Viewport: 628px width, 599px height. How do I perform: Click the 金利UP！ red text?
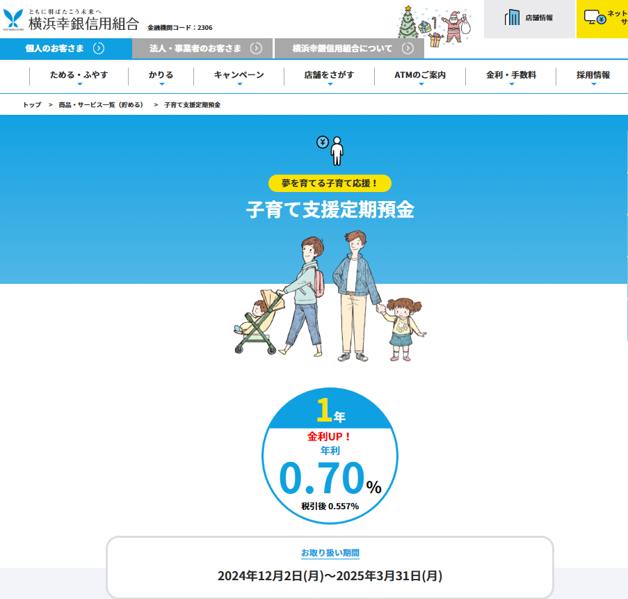pyautogui.click(x=329, y=437)
